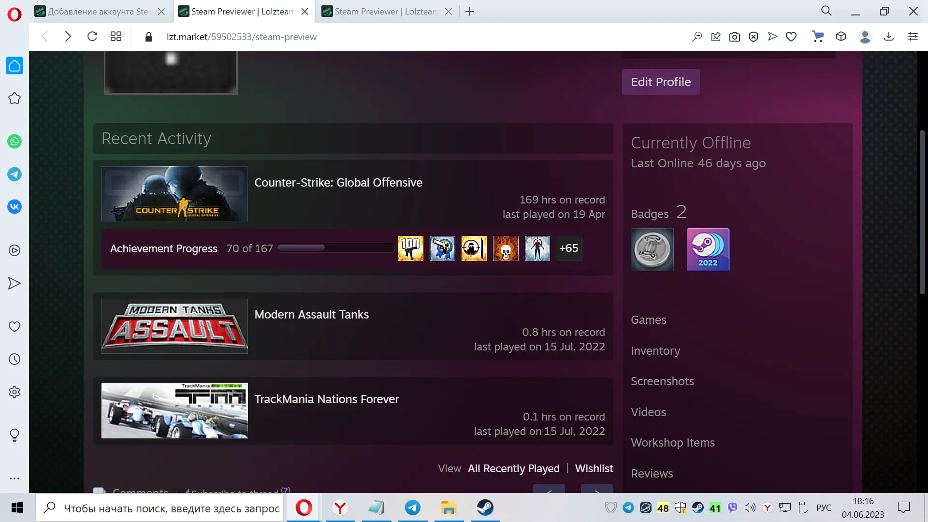Viewport: 928px width, 522px height.
Task: Switch to Добавление аккаунта Steam tab
Action: click(100, 12)
